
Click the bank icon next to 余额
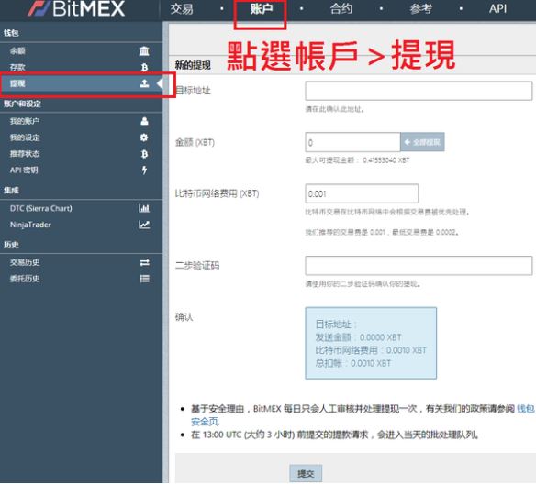144,51
